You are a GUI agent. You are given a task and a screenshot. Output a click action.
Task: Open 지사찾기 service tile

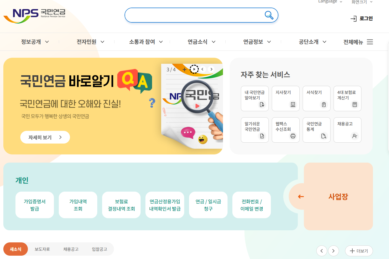tap(286, 99)
